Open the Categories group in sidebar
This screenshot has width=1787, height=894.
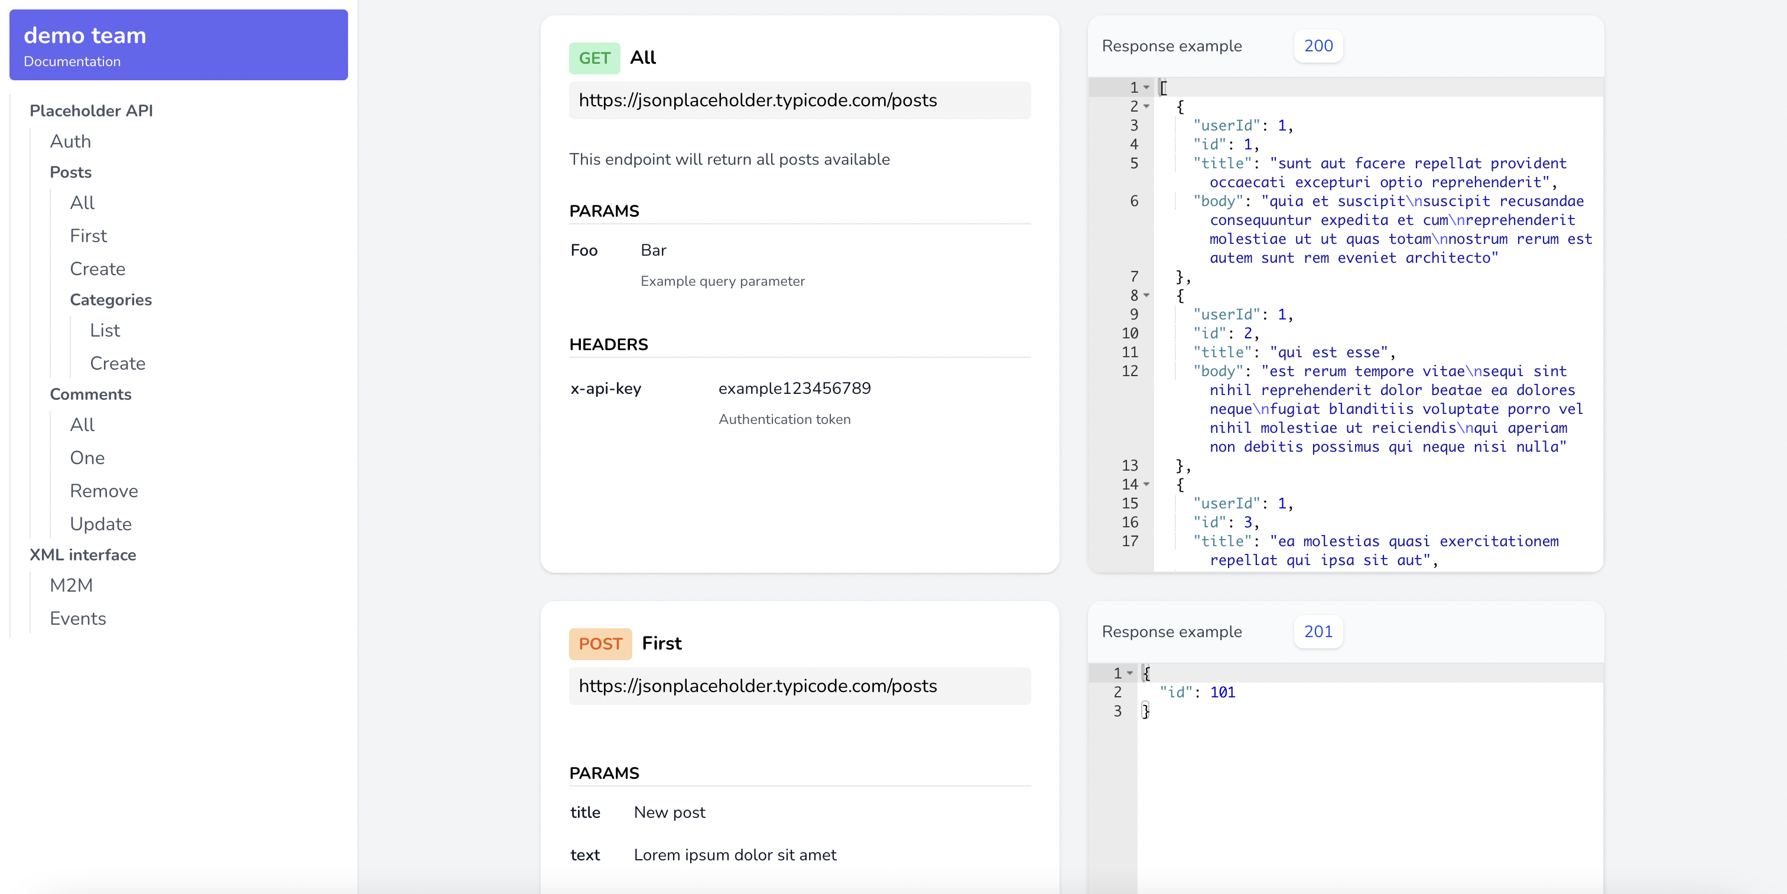[x=111, y=300]
